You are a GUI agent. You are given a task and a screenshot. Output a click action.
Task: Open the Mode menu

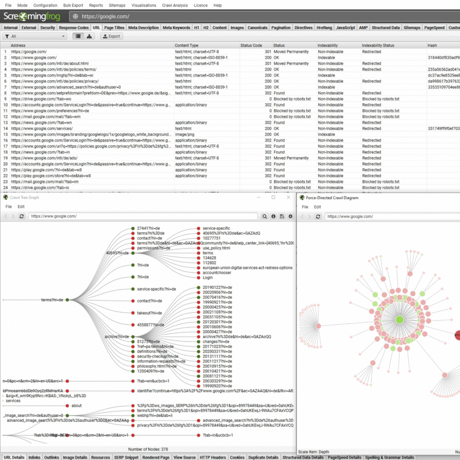pos(22,5)
